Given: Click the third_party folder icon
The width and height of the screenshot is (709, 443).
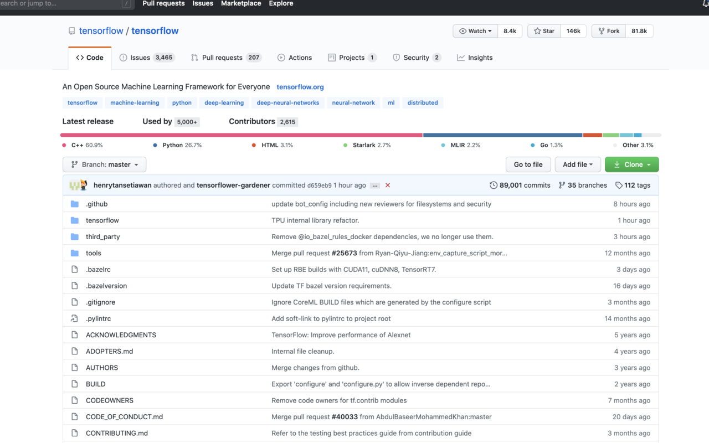Looking at the screenshot, I should point(75,236).
